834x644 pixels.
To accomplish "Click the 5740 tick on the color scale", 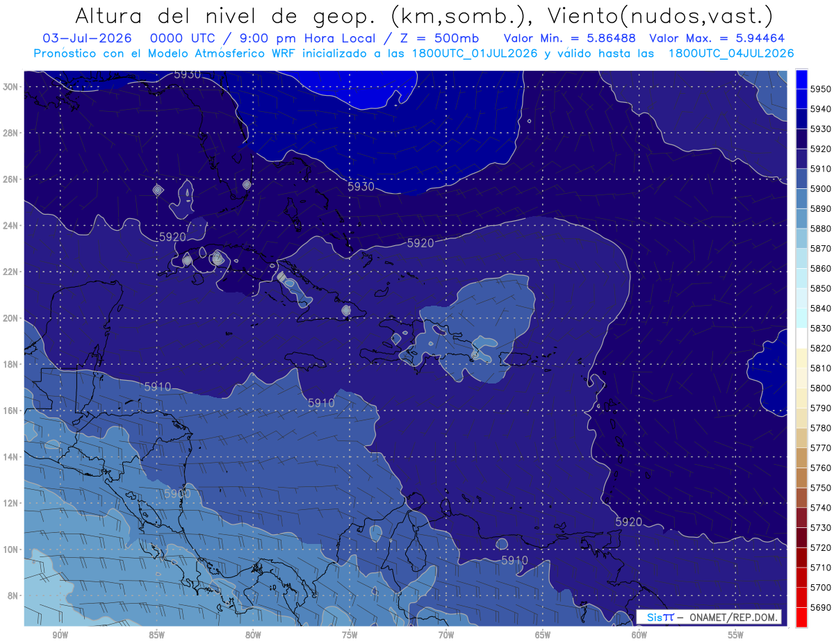I will (821, 508).
